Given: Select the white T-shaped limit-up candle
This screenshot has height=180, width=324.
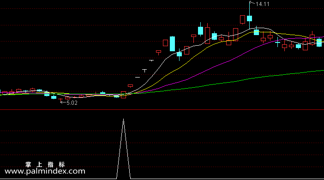Looking at the screenshot, I should coord(144,71).
